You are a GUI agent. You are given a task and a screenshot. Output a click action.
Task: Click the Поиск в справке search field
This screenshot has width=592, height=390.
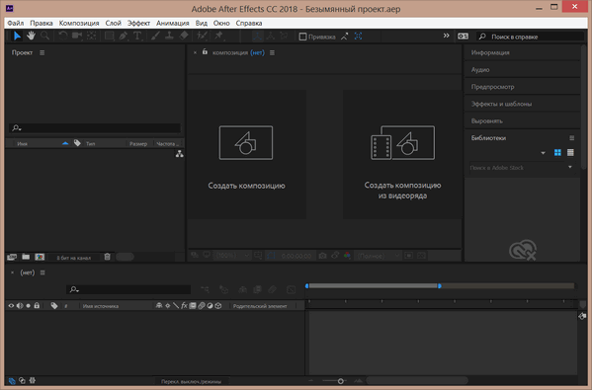pos(530,37)
